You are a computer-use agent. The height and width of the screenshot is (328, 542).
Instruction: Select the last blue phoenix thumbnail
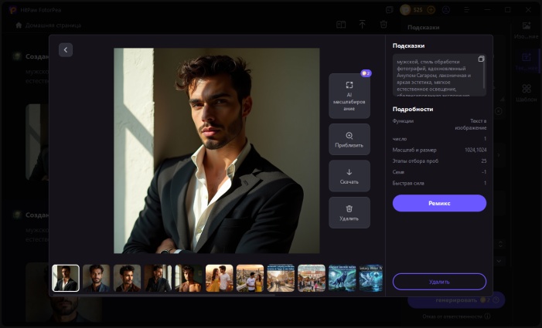(x=371, y=278)
